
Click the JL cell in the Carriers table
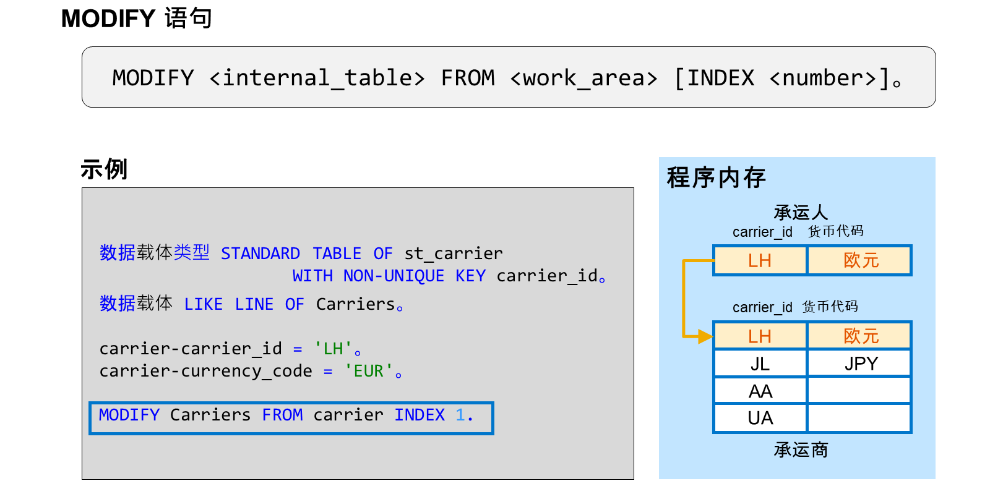(760, 364)
